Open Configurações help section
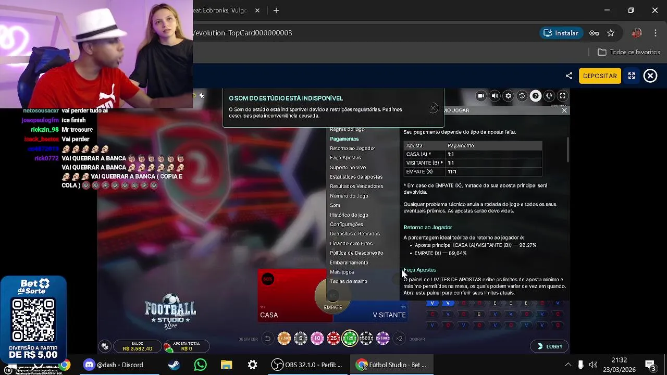Screen dimensions: 667x375 [x=347, y=224]
